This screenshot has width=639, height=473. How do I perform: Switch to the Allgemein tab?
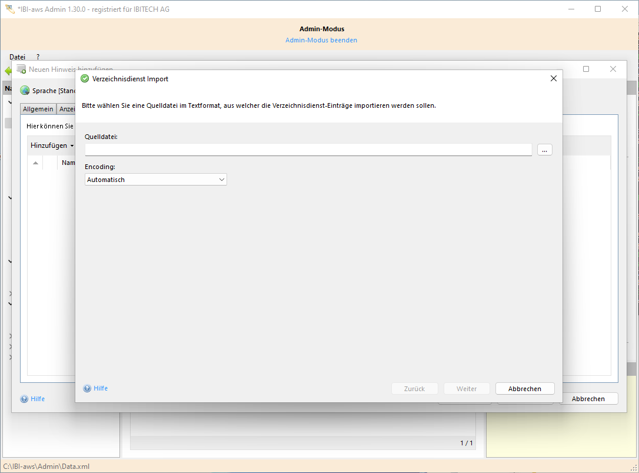pyautogui.click(x=38, y=108)
